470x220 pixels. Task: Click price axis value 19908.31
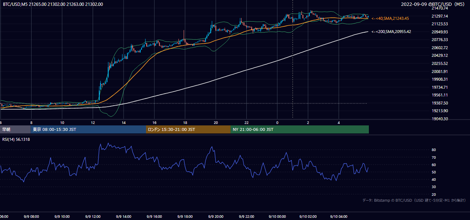pyautogui.click(x=439, y=79)
